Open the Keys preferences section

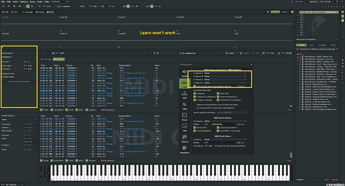tap(184, 117)
